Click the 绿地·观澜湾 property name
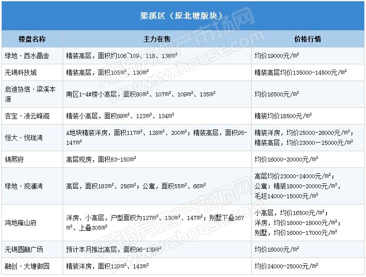The image size is (366, 277). pyautogui.click(x=24, y=186)
